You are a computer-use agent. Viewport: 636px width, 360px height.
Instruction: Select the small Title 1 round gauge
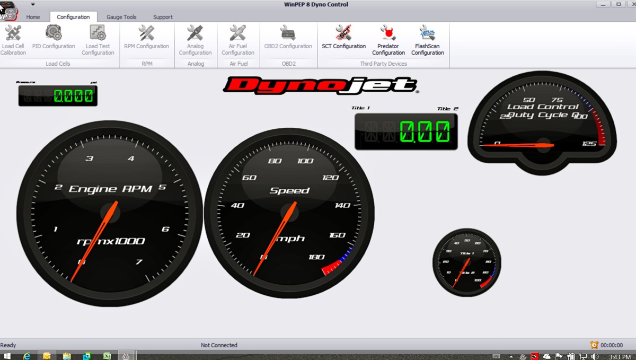click(x=466, y=262)
